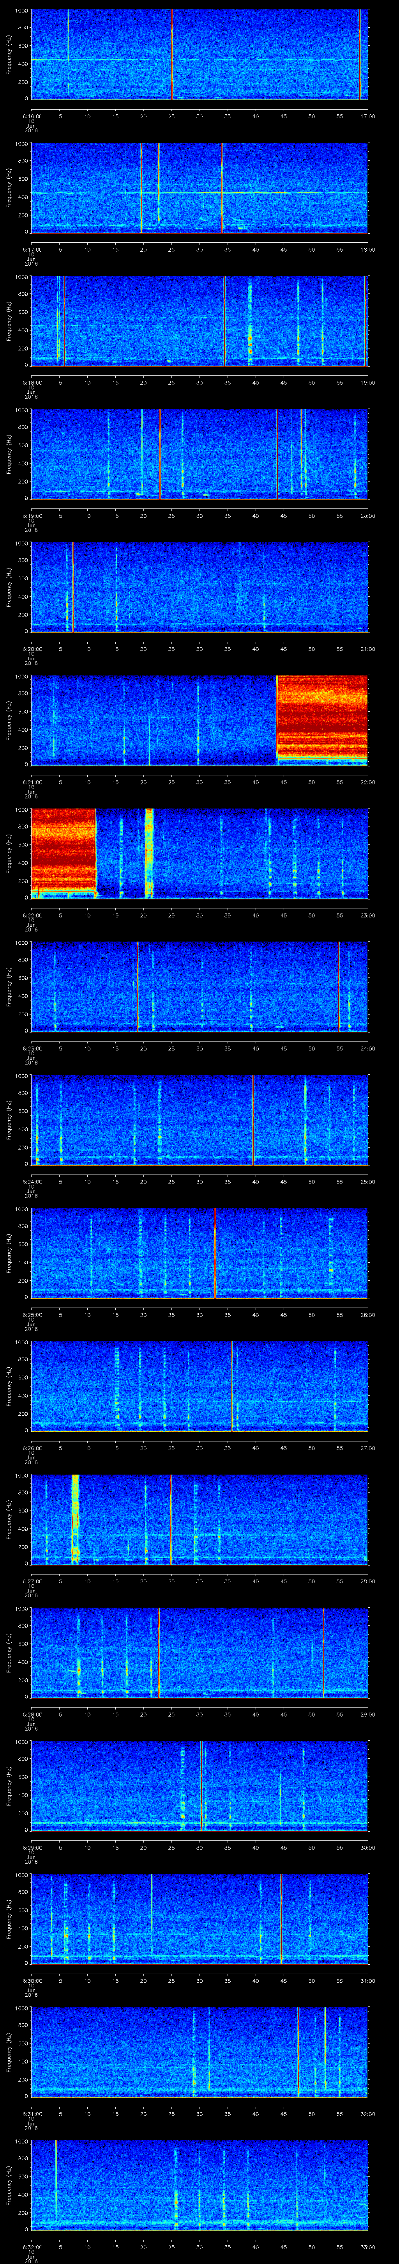Select the "6:30:00" start time label
Image resolution: width=399 pixels, height=2264 pixels.
32,1981
